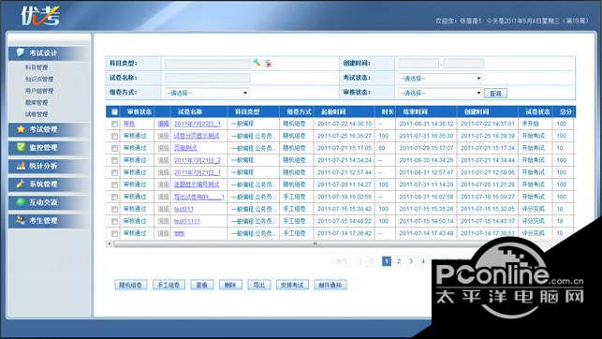The height and width of the screenshot is (339, 602).
Task: Check the row starting 2011-07-20 11:14:27
Action: point(114,184)
